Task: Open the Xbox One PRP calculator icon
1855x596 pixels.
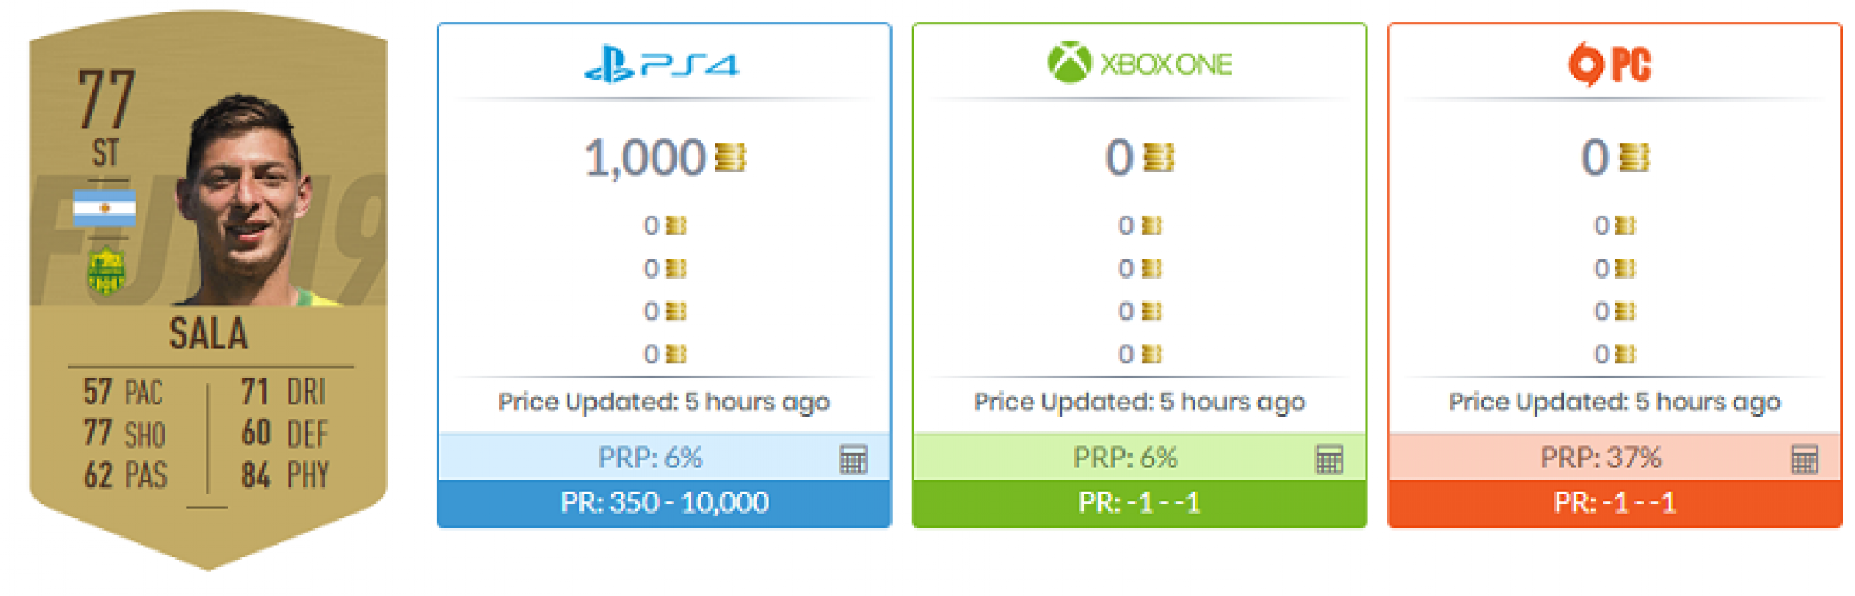Action: pos(1328,459)
